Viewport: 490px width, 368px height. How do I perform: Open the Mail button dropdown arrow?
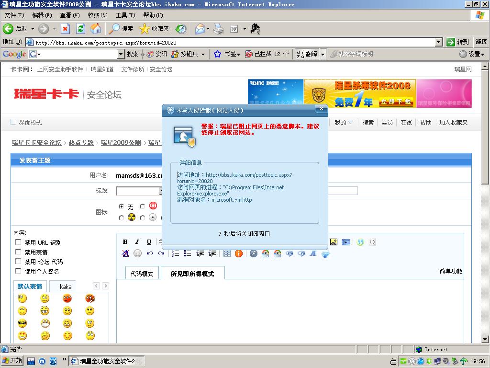(x=208, y=29)
